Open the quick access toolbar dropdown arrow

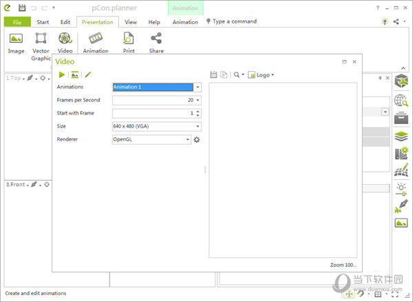54,8
